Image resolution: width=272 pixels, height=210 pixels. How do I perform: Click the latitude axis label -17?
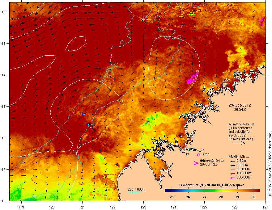pyautogui.click(x=3, y=169)
